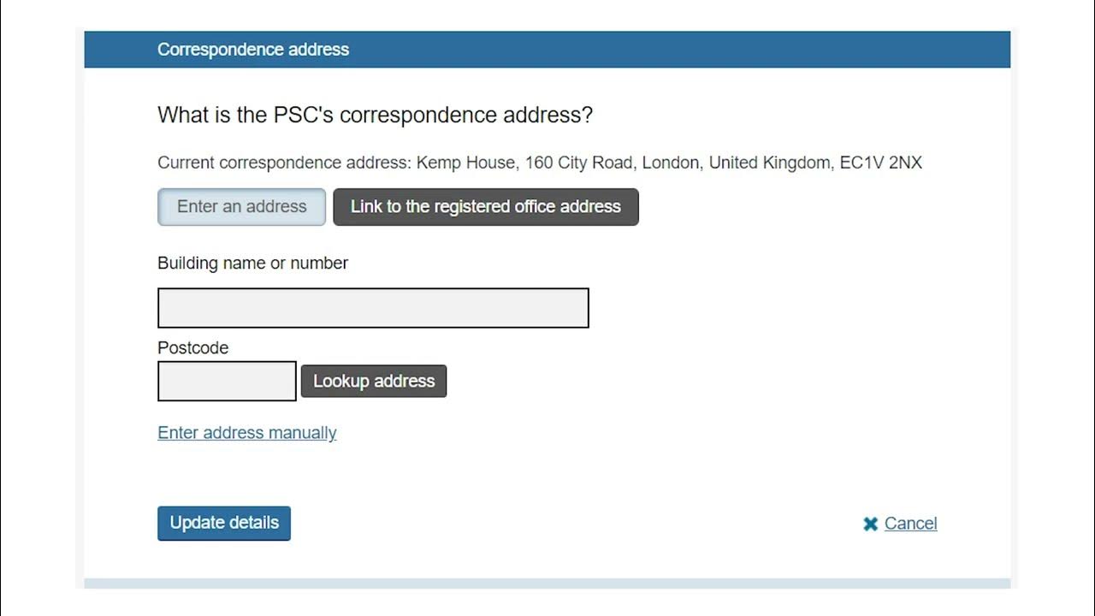1095x616 pixels.
Task: Submit with the Update details button
Action: (x=224, y=523)
